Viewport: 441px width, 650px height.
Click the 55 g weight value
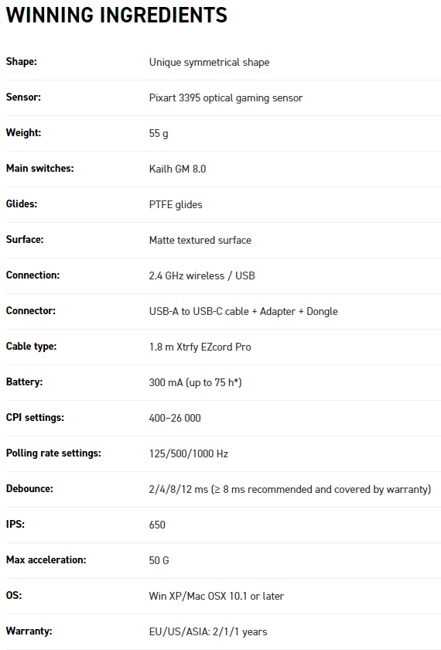click(159, 133)
